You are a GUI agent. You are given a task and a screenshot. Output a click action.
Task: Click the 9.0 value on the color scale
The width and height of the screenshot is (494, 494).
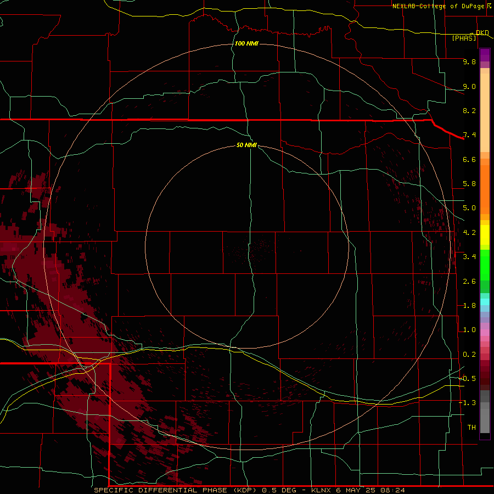pyautogui.click(x=469, y=86)
